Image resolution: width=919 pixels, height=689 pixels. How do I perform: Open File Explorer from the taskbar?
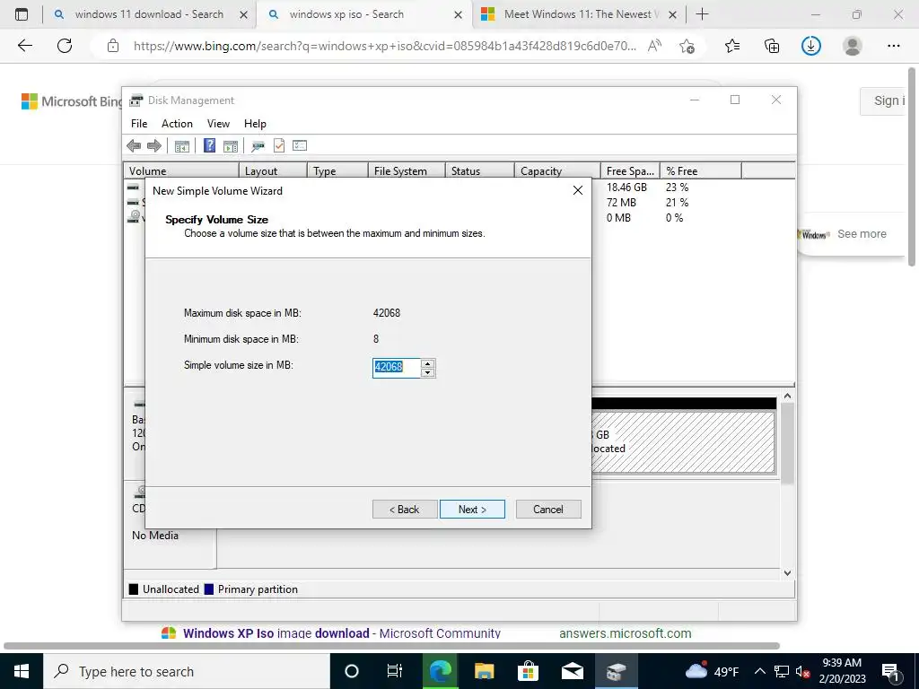coord(484,671)
